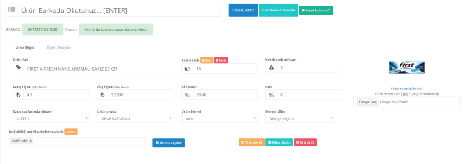Open the Menşe Ülke selector
Viewport: 467px width, 164px height.
point(299,118)
